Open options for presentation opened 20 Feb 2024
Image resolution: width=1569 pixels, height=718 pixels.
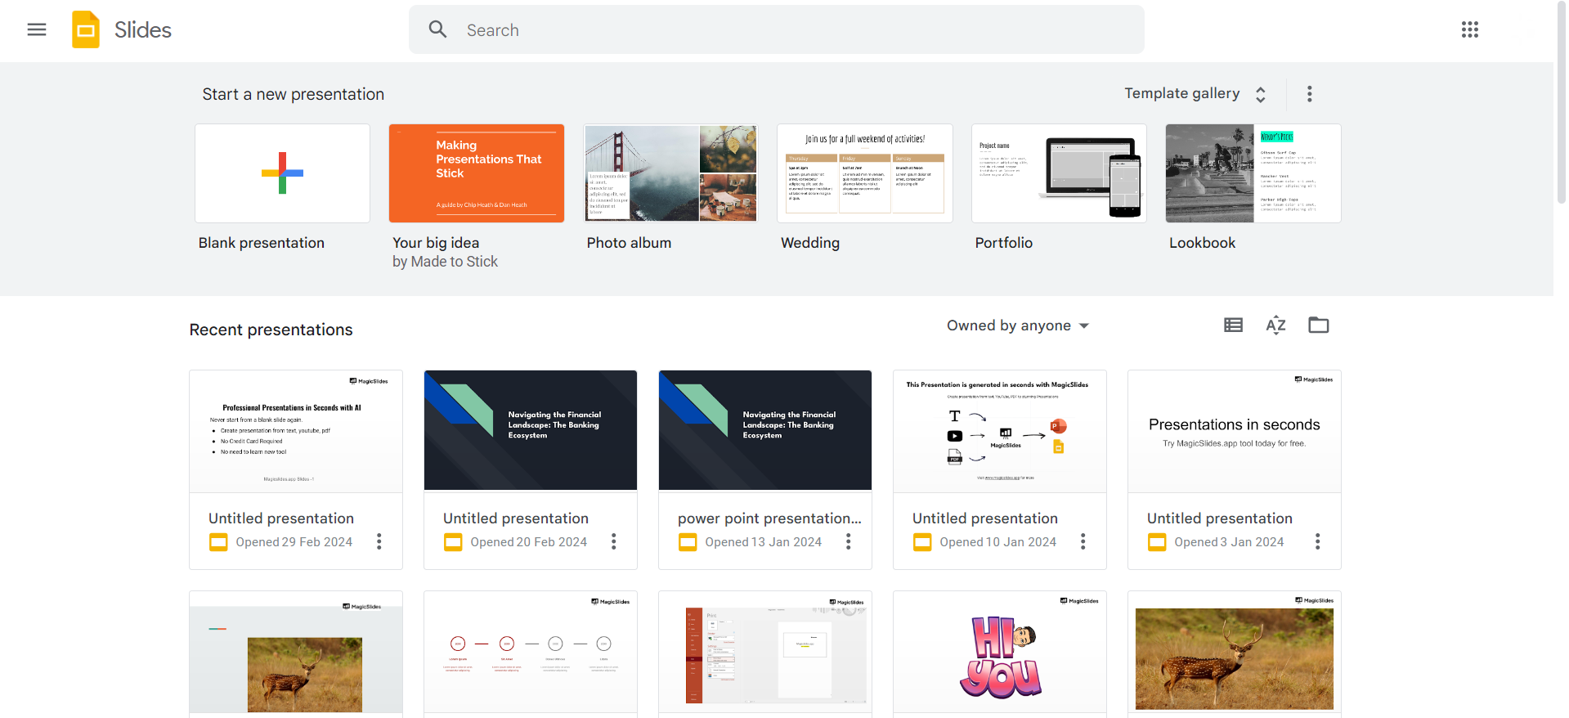click(614, 541)
